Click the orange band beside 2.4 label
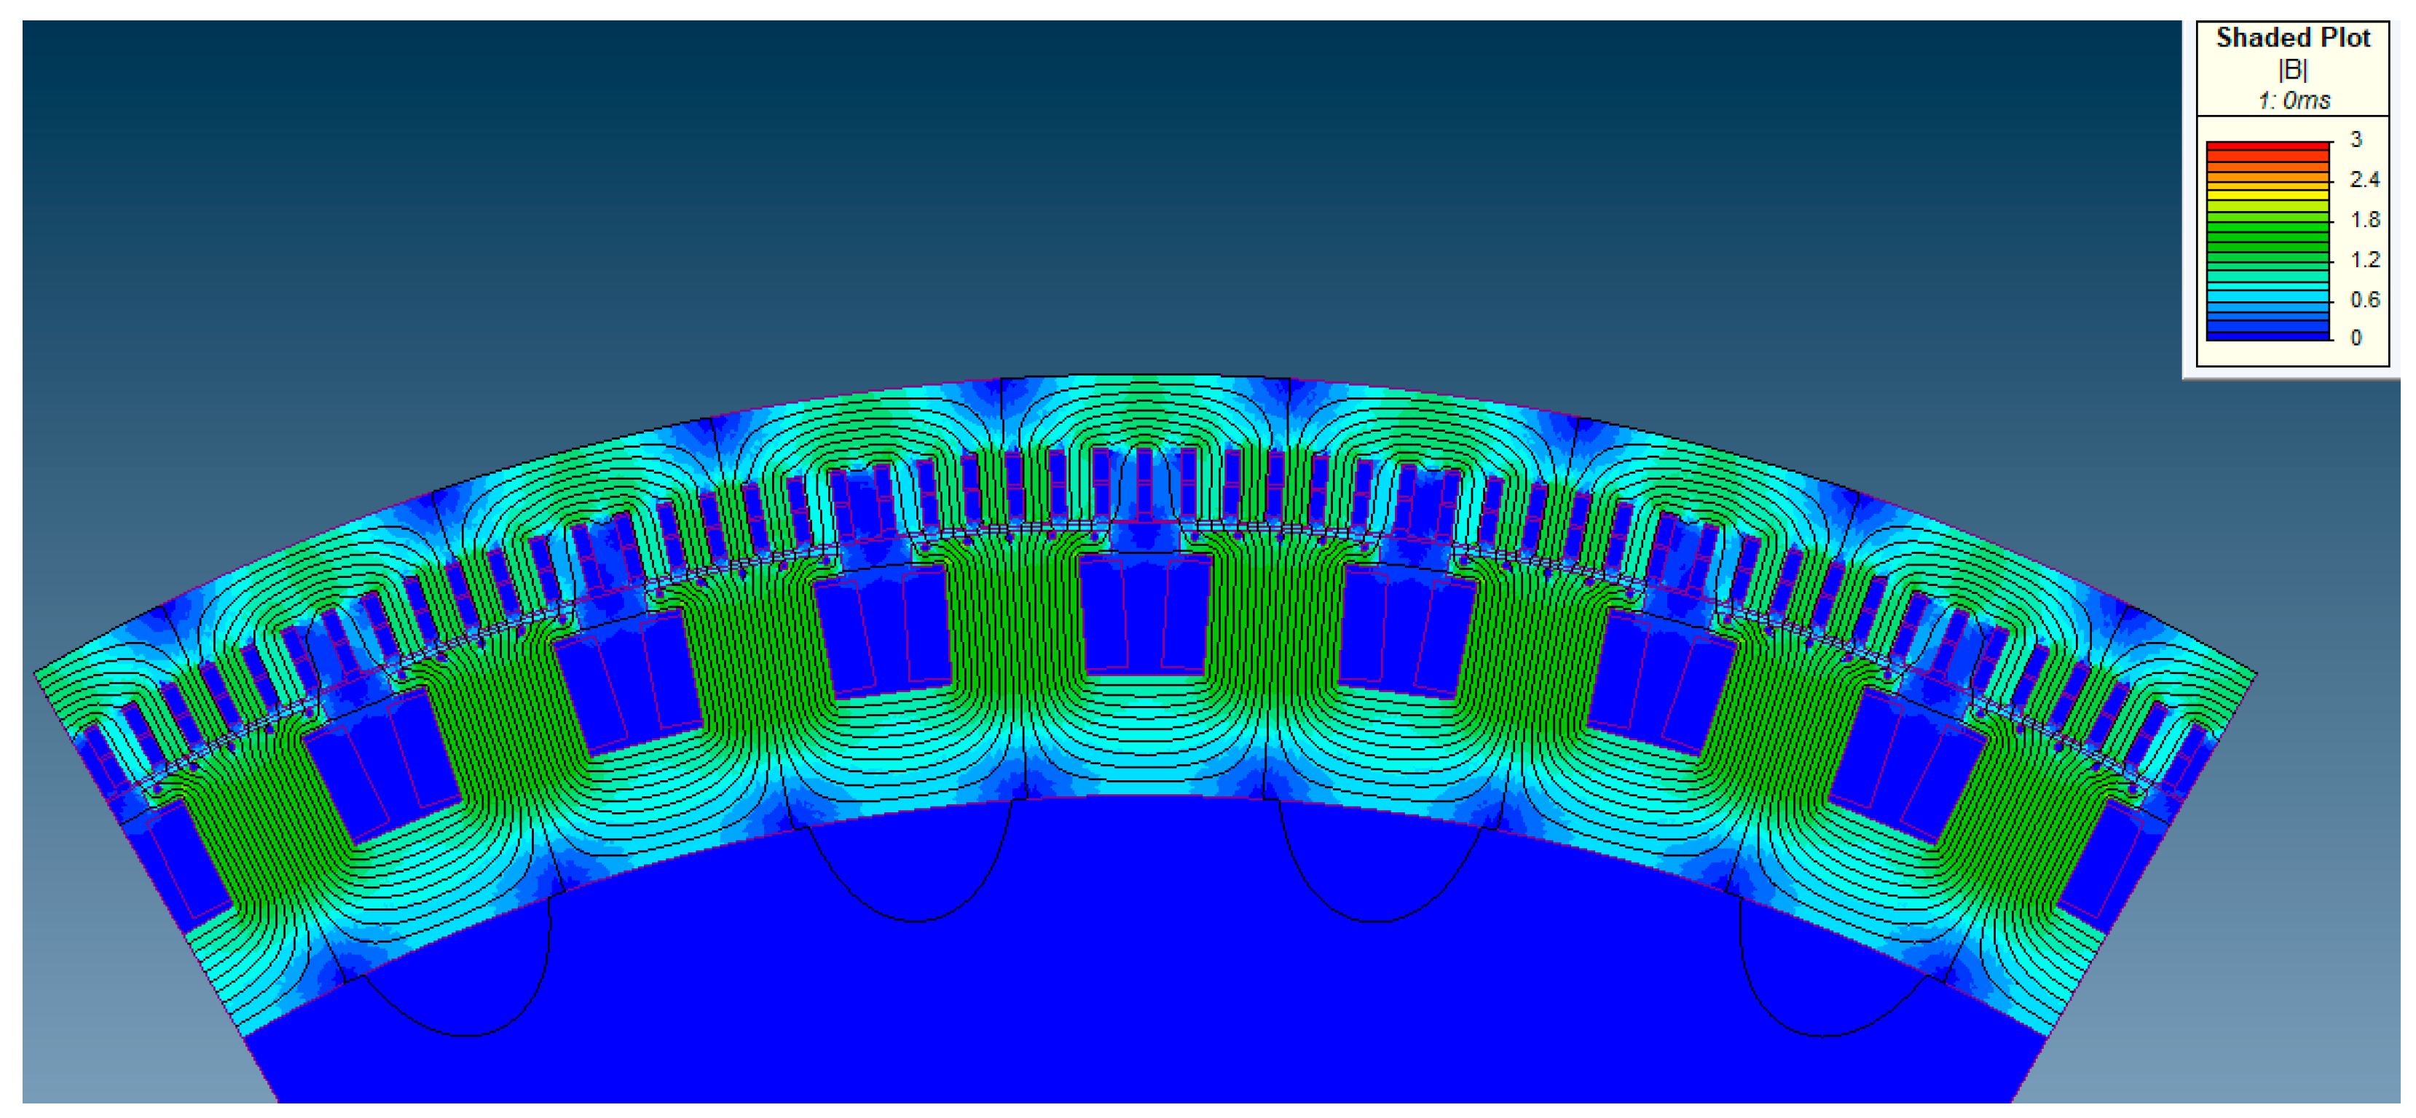This screenshot has width=2416, height=1118. click(2267, 177)
